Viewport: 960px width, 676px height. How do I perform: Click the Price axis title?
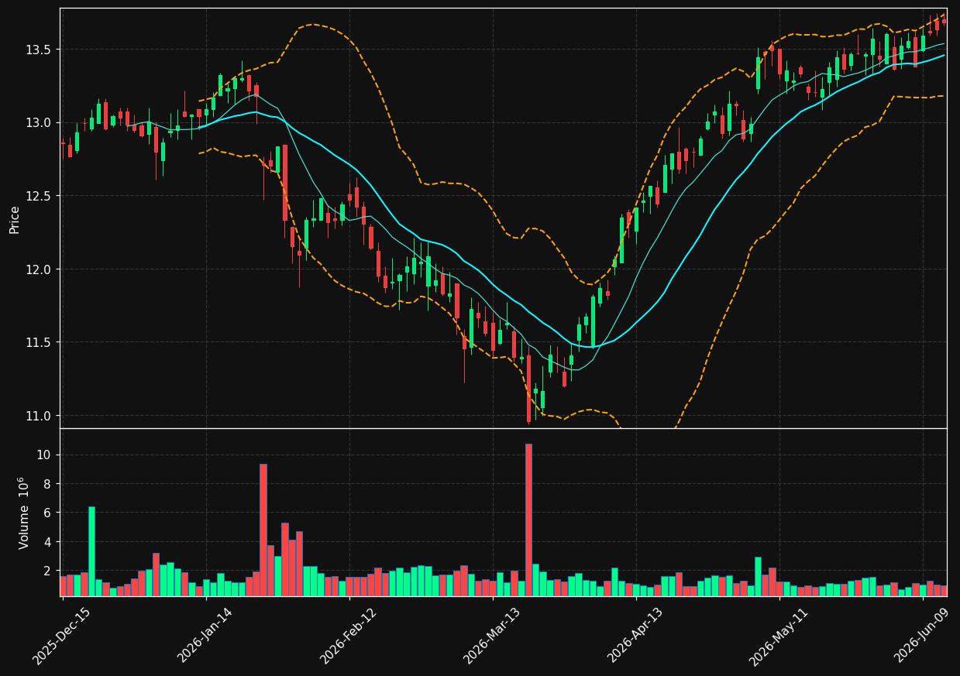click(14, 219)
